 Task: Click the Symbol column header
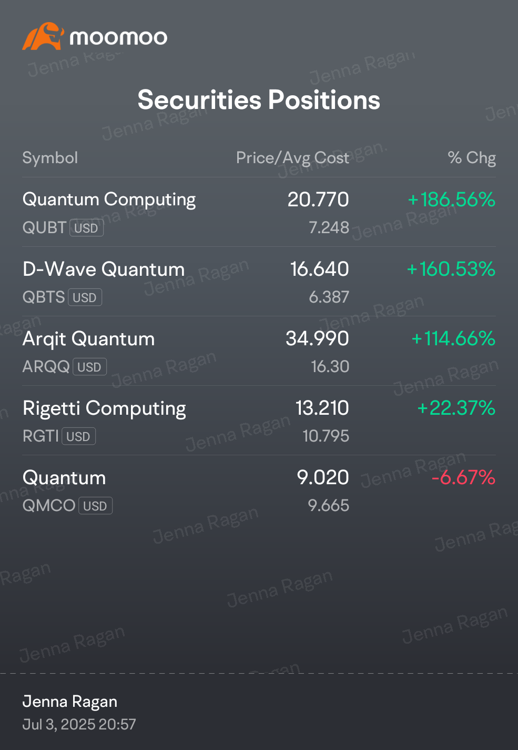point(50,158)
